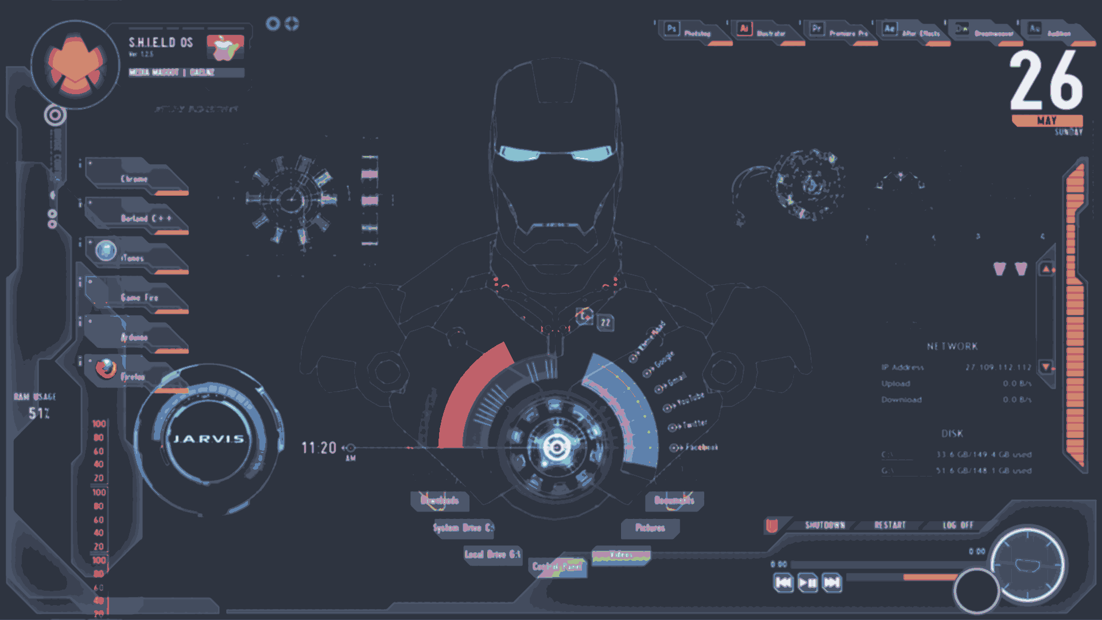Click the Firefox icon in launcher
1102x620 pixels.
tap(106, 369)
